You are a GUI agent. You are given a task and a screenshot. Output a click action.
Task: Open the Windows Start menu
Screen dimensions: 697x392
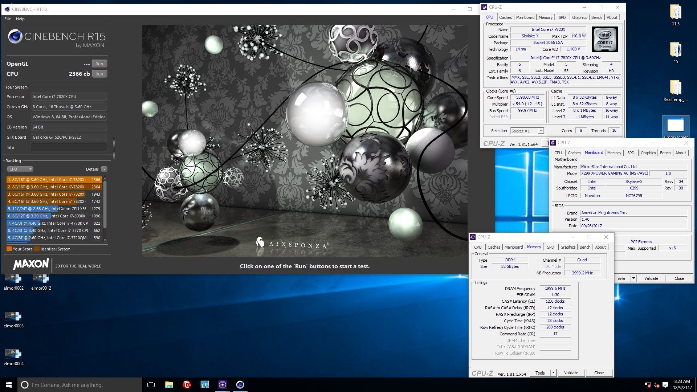click(9, 385)
